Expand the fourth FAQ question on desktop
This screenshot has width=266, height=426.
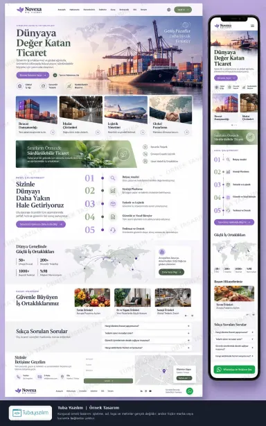pos(147,348)
